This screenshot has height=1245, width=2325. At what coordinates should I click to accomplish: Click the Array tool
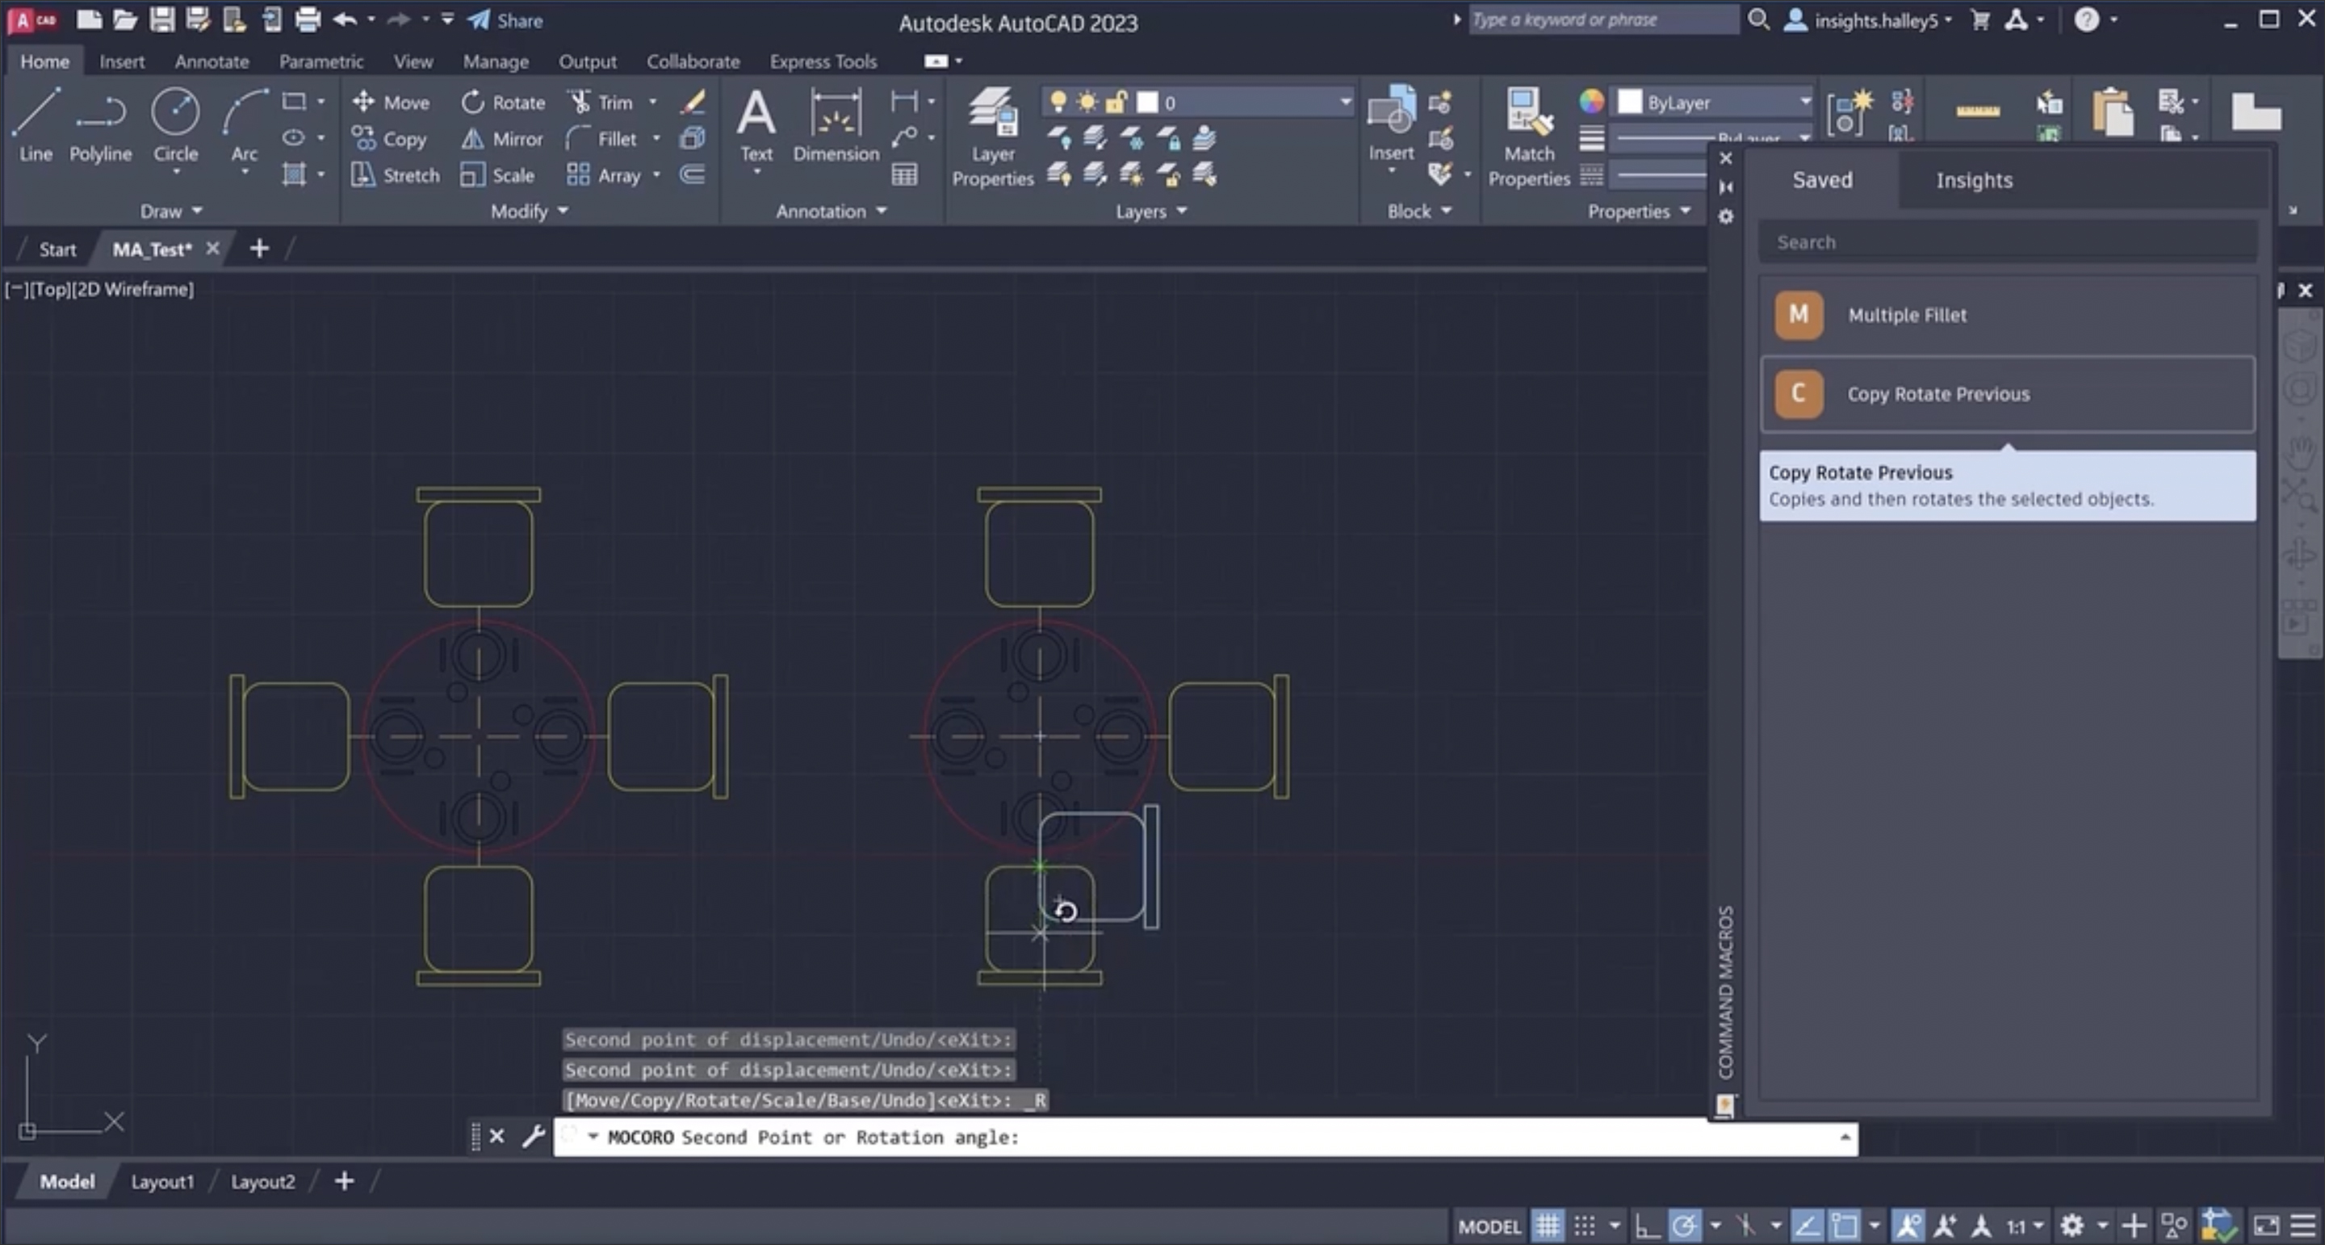(x=604, y=174)
